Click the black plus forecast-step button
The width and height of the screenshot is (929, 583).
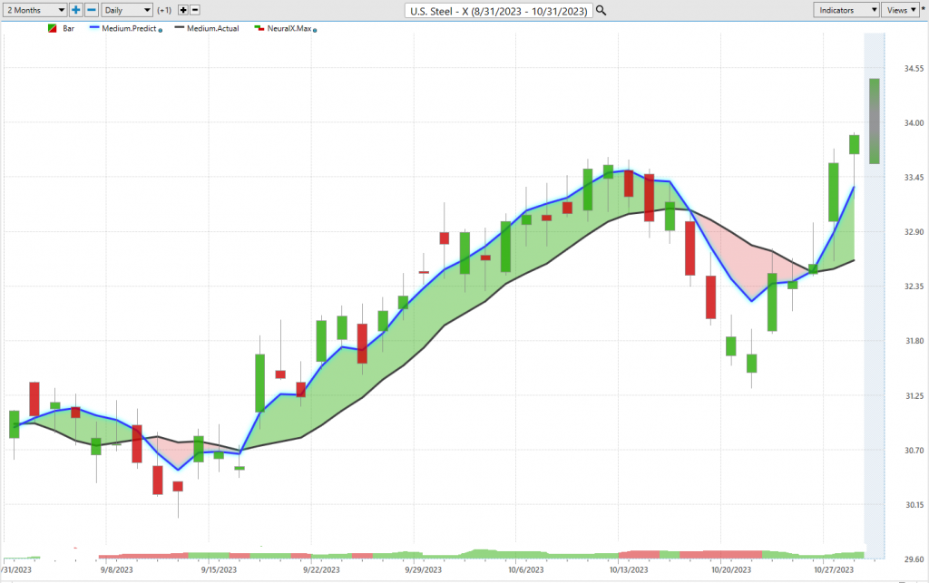pyautogui.click(x=183, y=10)
